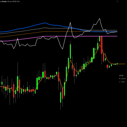
Task: Click the tallest red candlestick near the peak
Action: pyautogui.click(x=102, y=45)
